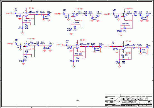Select resistor R41 10k
154x108 pixels.
coord(20,16)
